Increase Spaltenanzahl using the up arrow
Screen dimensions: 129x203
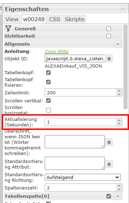(119, 186)
